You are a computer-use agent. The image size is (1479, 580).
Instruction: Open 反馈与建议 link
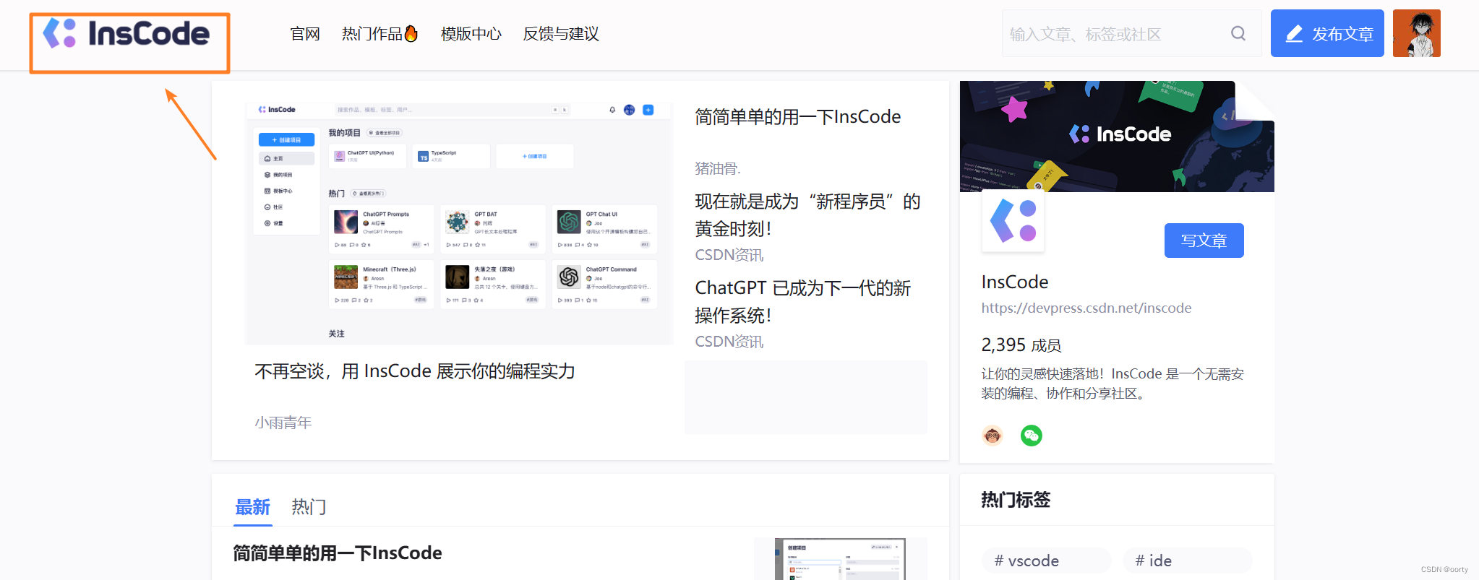561,34
